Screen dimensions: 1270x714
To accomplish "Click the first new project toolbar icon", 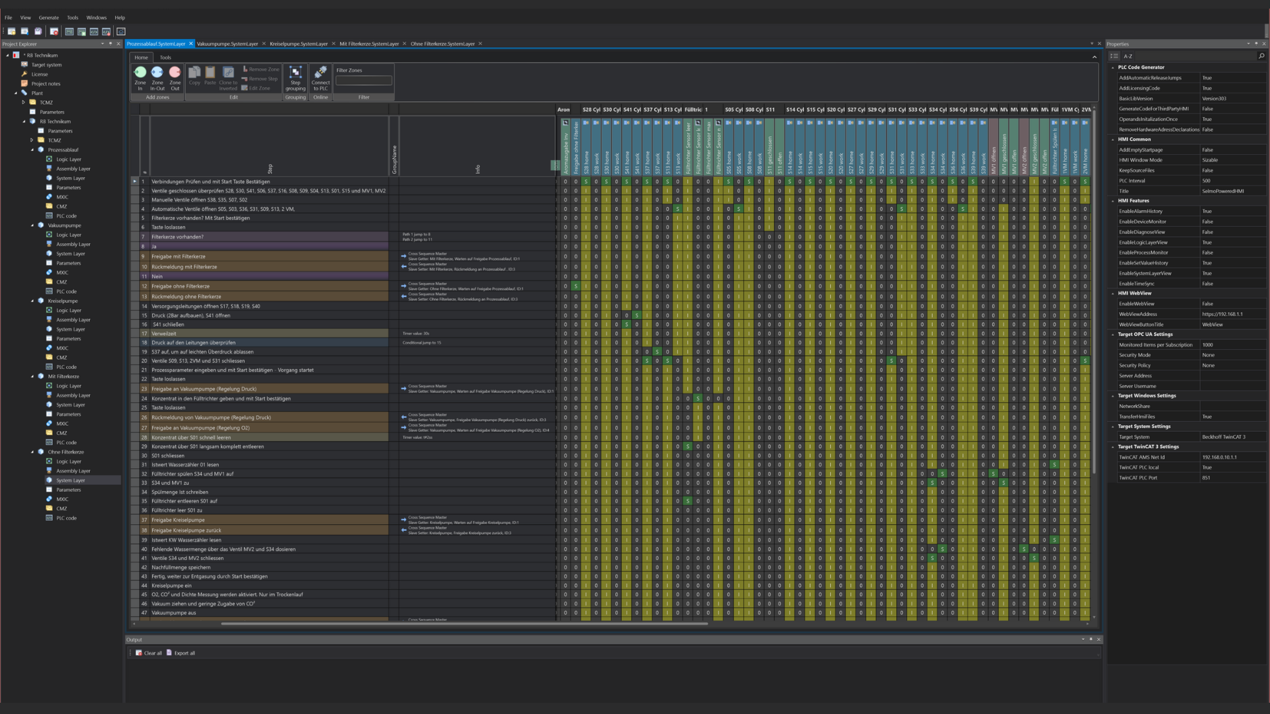I will pos(11,31).
